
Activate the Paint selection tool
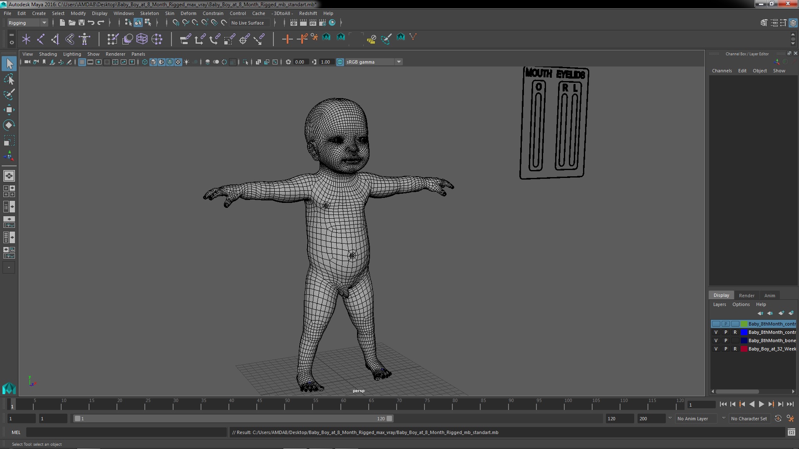tap(9, 94)
